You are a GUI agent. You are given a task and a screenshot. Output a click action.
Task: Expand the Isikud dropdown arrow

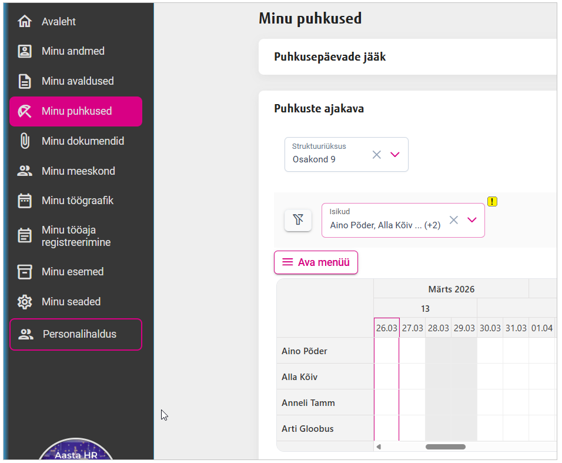(x=471, y=220)
